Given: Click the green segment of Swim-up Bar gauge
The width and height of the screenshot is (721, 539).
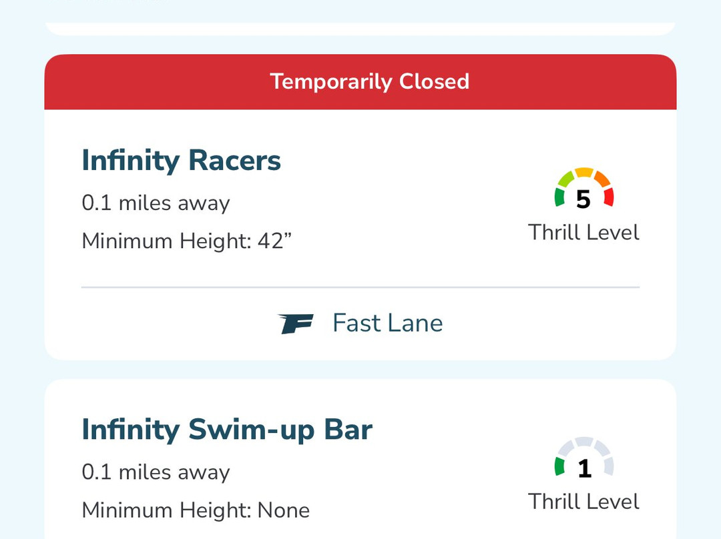Looking at the screenshot, I should [x=559, y=466].
